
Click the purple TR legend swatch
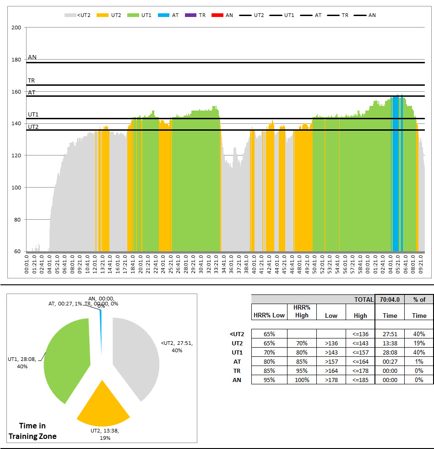(190, 15)
